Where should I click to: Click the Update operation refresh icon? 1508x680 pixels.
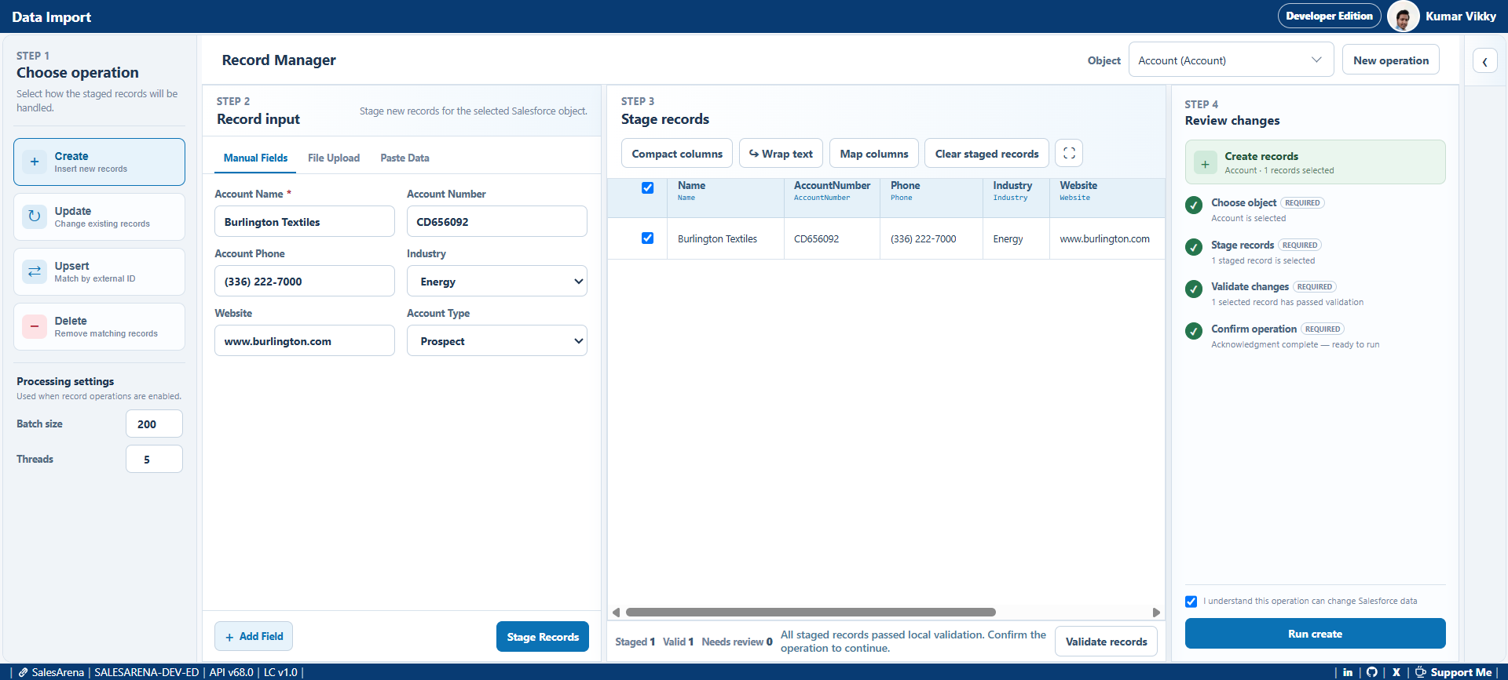(35, 216)
